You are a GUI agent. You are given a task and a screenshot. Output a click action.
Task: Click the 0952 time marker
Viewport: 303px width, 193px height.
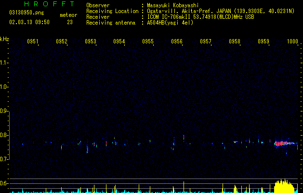click(x=62, y=41)
